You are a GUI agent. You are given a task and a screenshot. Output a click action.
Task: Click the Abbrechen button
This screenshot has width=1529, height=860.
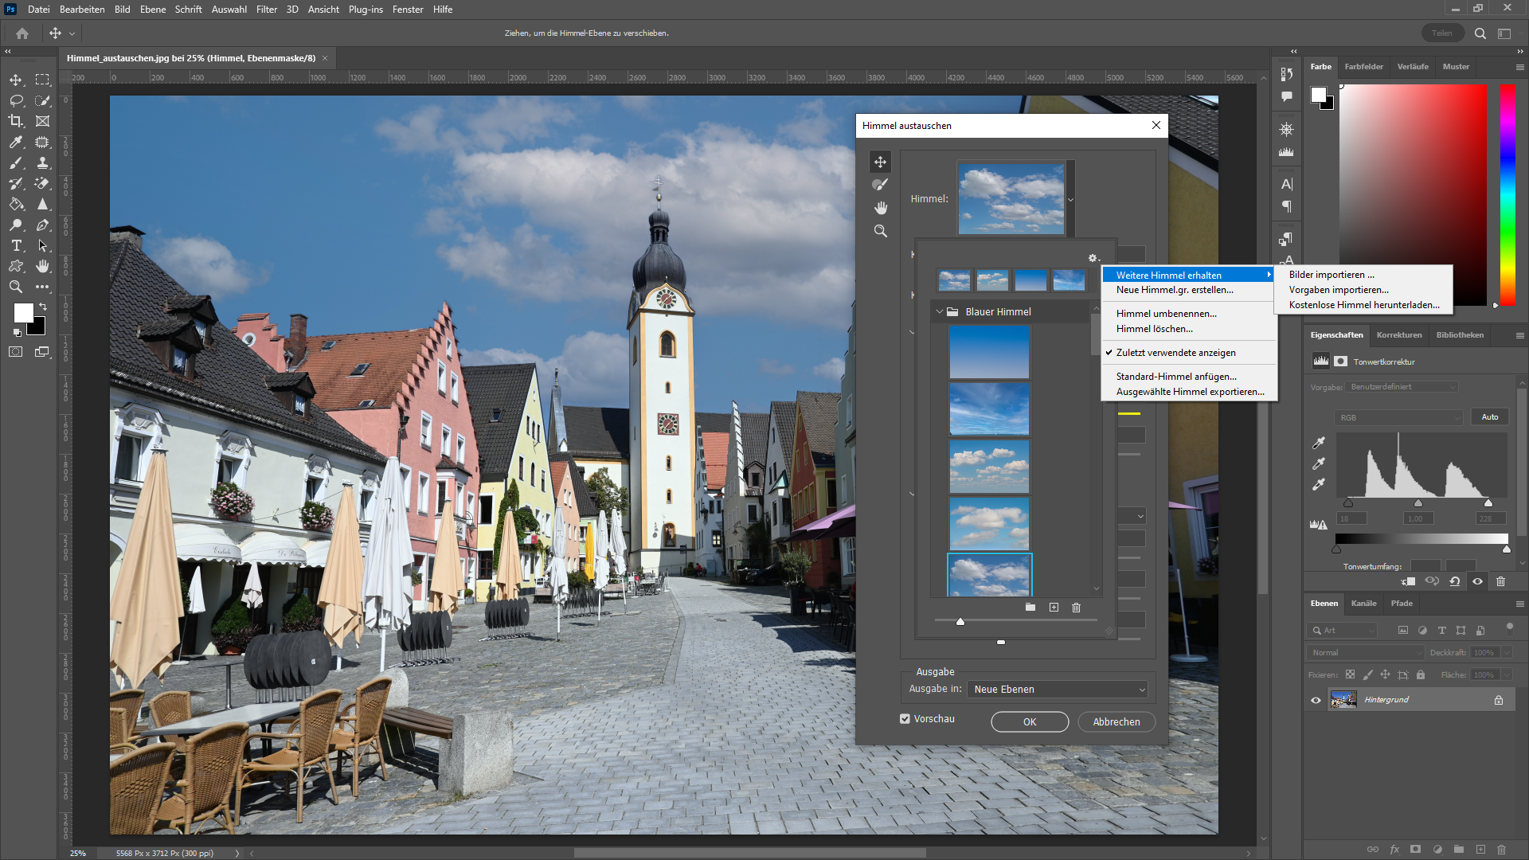click(x=1116, y=721)
